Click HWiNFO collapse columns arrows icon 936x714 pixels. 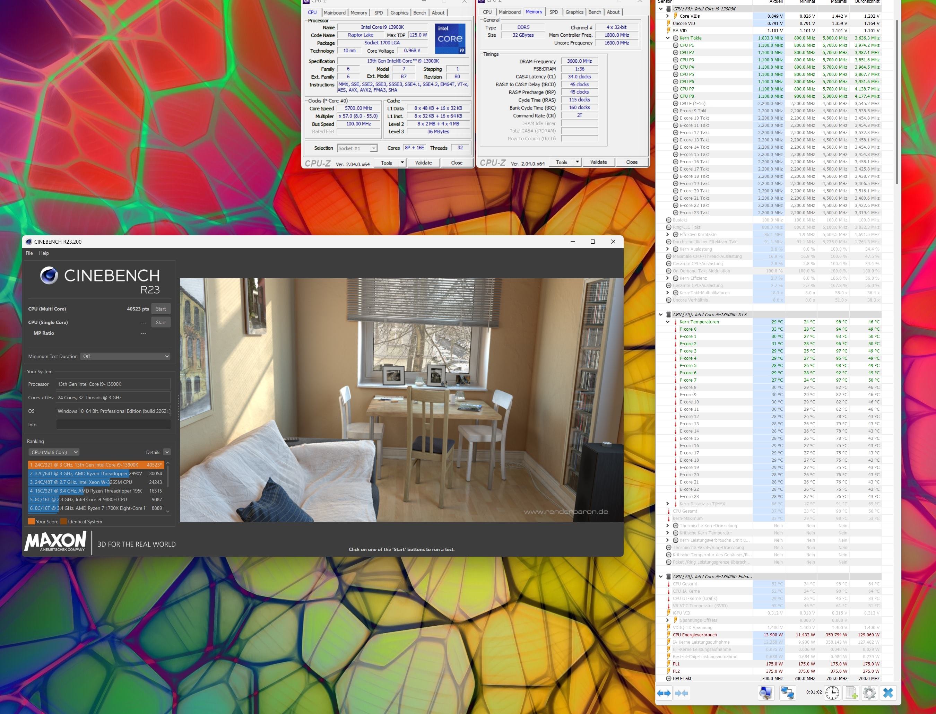(x=682, y=693)
